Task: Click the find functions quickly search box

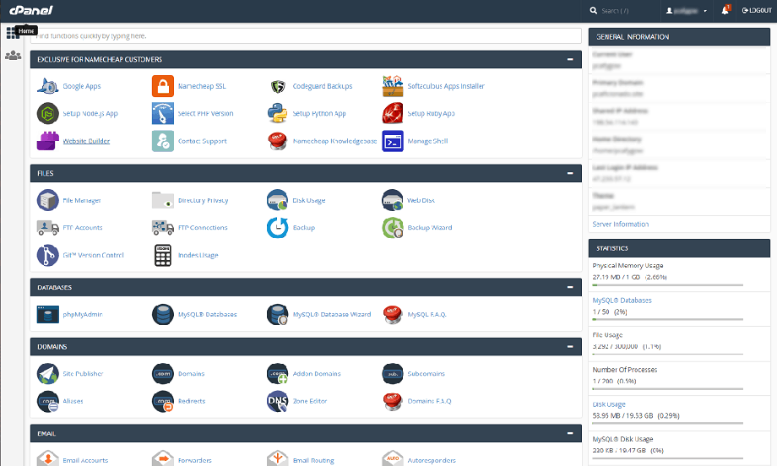Action: pos(306,36)
